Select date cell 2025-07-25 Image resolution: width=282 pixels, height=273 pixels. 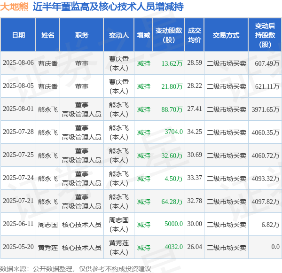pos(18,155)
